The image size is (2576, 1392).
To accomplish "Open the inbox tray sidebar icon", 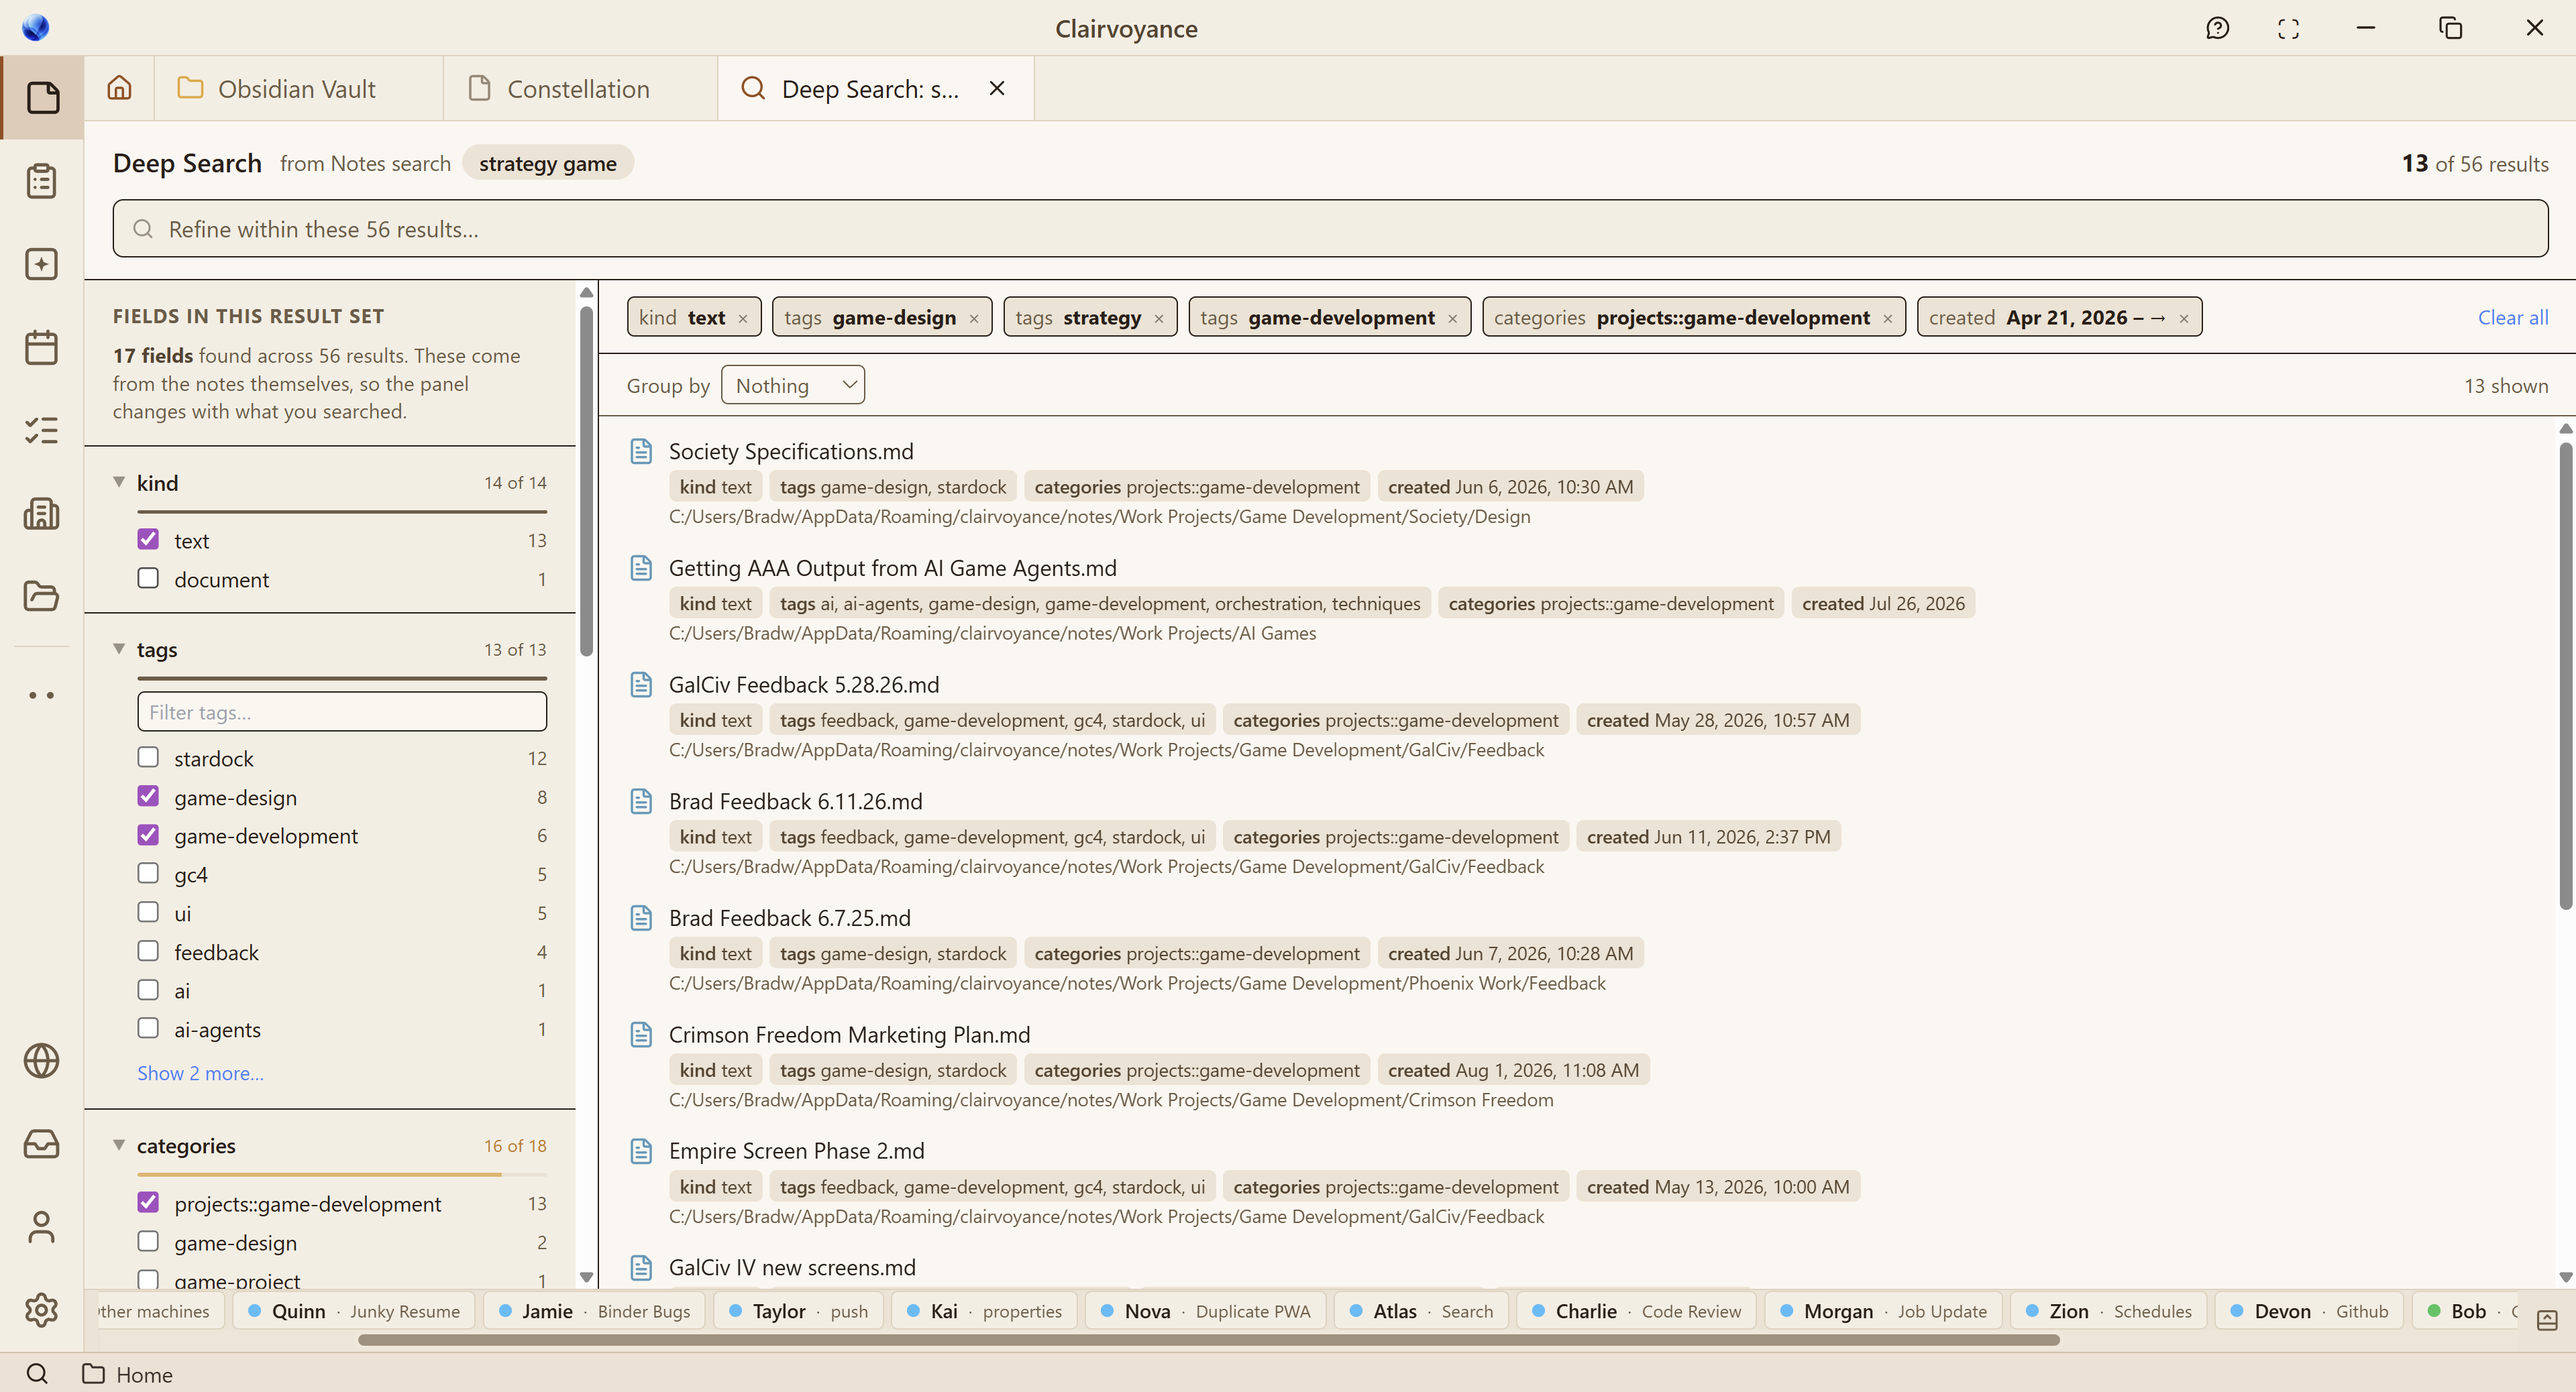I will (41, 1143).
